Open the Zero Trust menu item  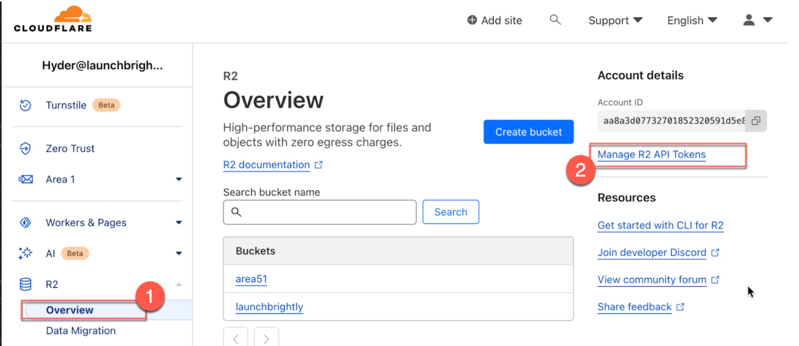[x=70, y=148]
